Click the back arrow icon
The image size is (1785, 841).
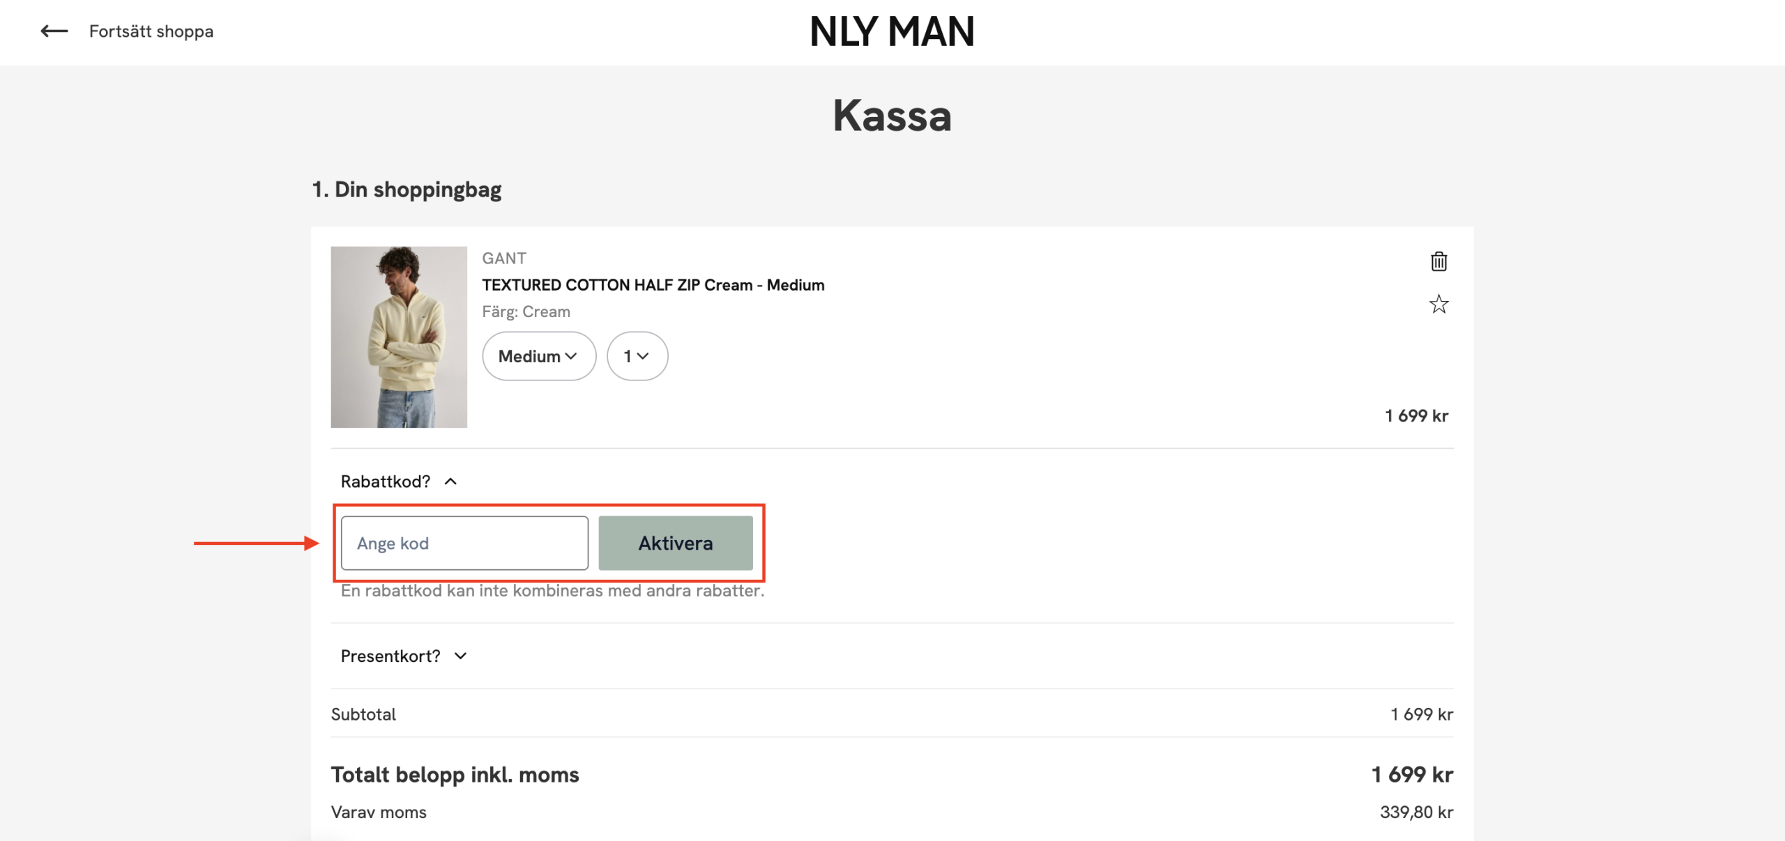(54, 31)
